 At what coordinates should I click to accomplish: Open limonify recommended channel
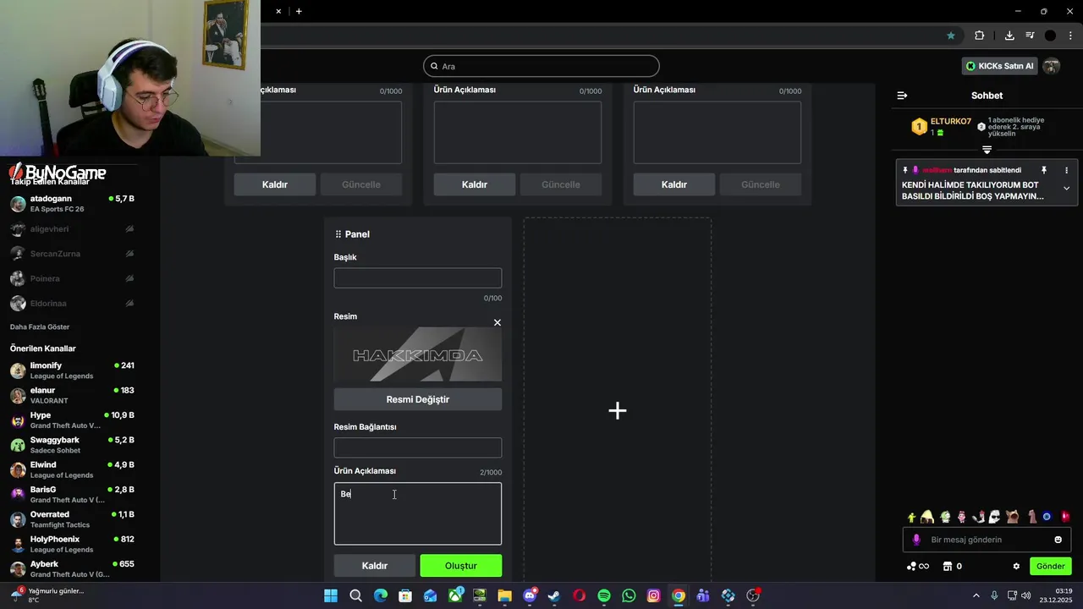[x=72, y=370]
